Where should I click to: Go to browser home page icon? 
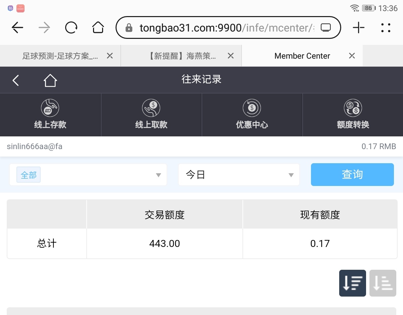(98, 28)
